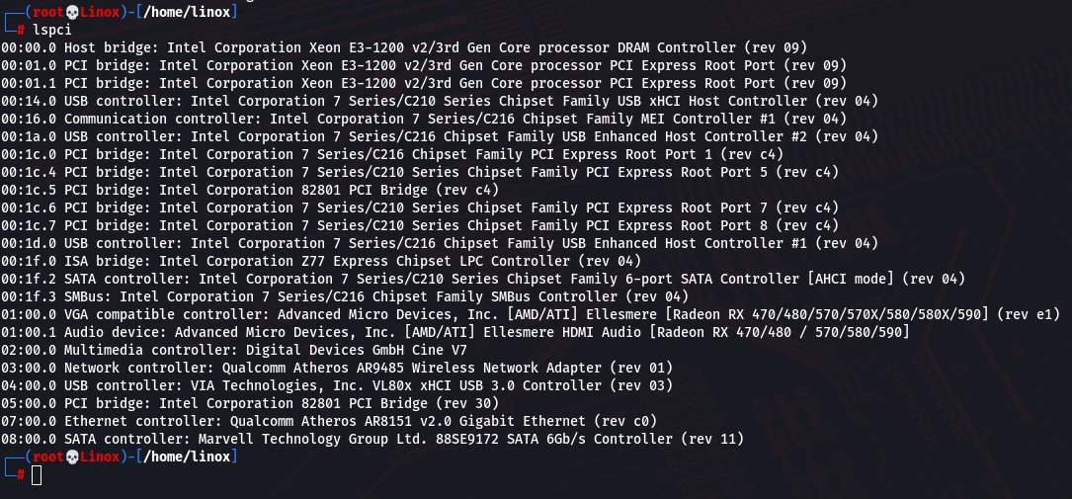Click the skull icon in bottom prompt
The image size is (1072, 499).
coord(72,457)
